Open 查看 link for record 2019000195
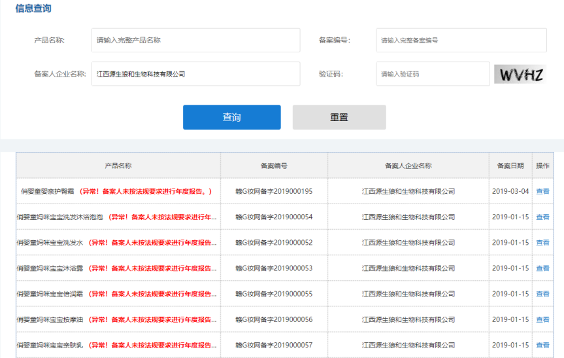Image resolution: width=564 pixels, height=358 pixels. [x=542, y=192]
